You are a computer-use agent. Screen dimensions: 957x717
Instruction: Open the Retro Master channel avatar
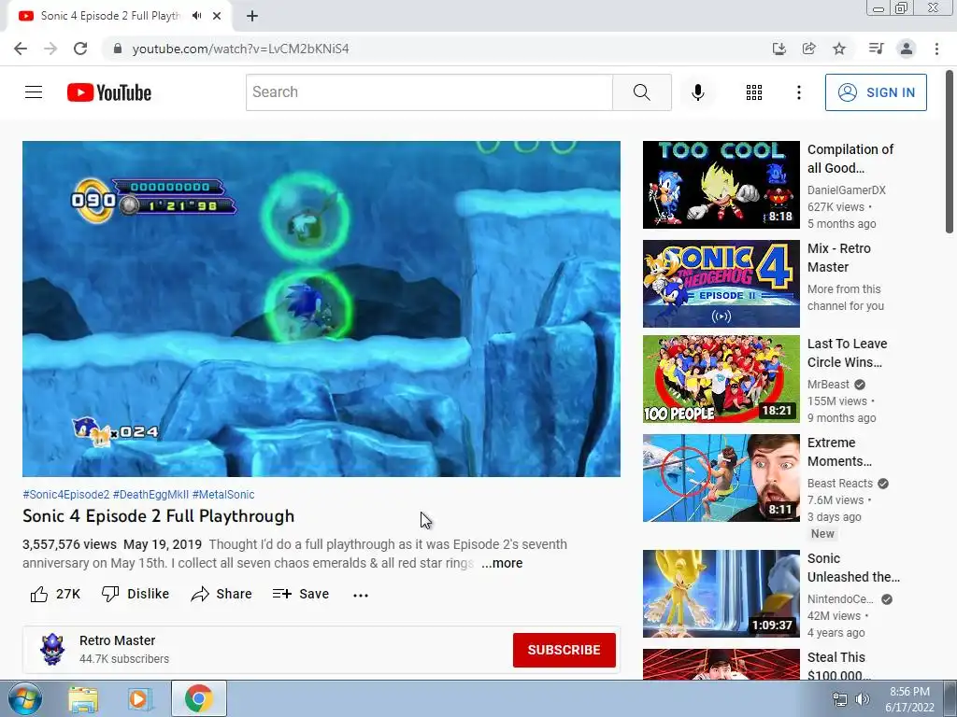click(x=52, y=650)
